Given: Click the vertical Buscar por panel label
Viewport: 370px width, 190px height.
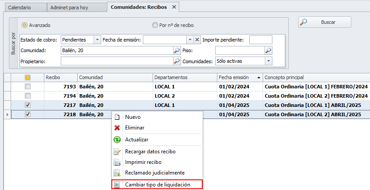Looking at the screenshot, I should click(x=13, y=43).
